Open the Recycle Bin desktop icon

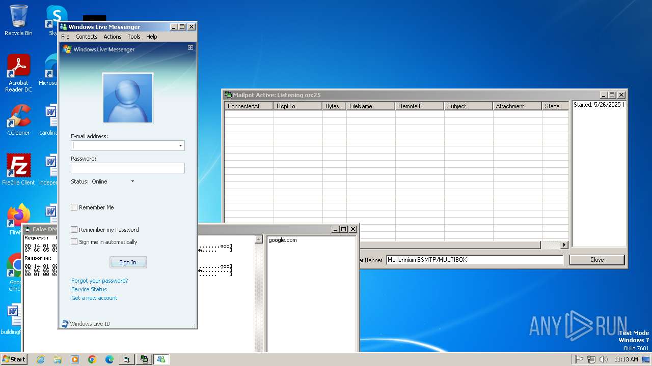point(18,20)
